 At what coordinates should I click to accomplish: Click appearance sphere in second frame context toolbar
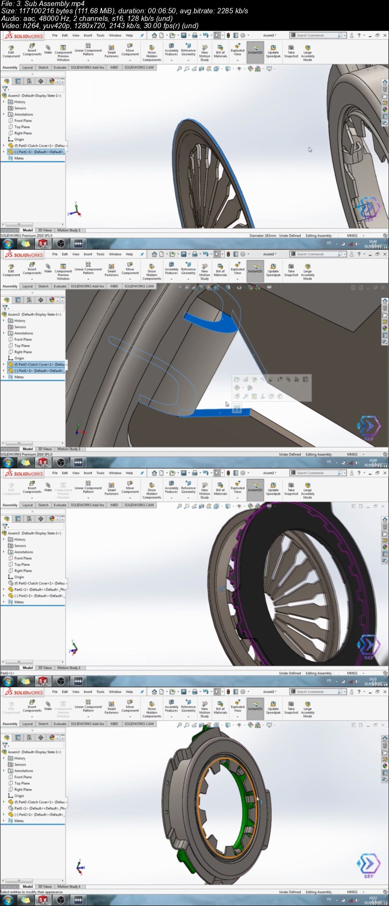pyautogui.click(x=237, y=388)
